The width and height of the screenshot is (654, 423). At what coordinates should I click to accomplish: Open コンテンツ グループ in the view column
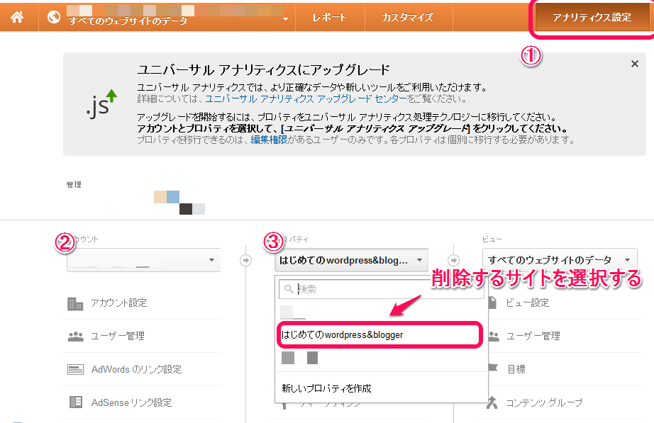[x=544, y=402]
